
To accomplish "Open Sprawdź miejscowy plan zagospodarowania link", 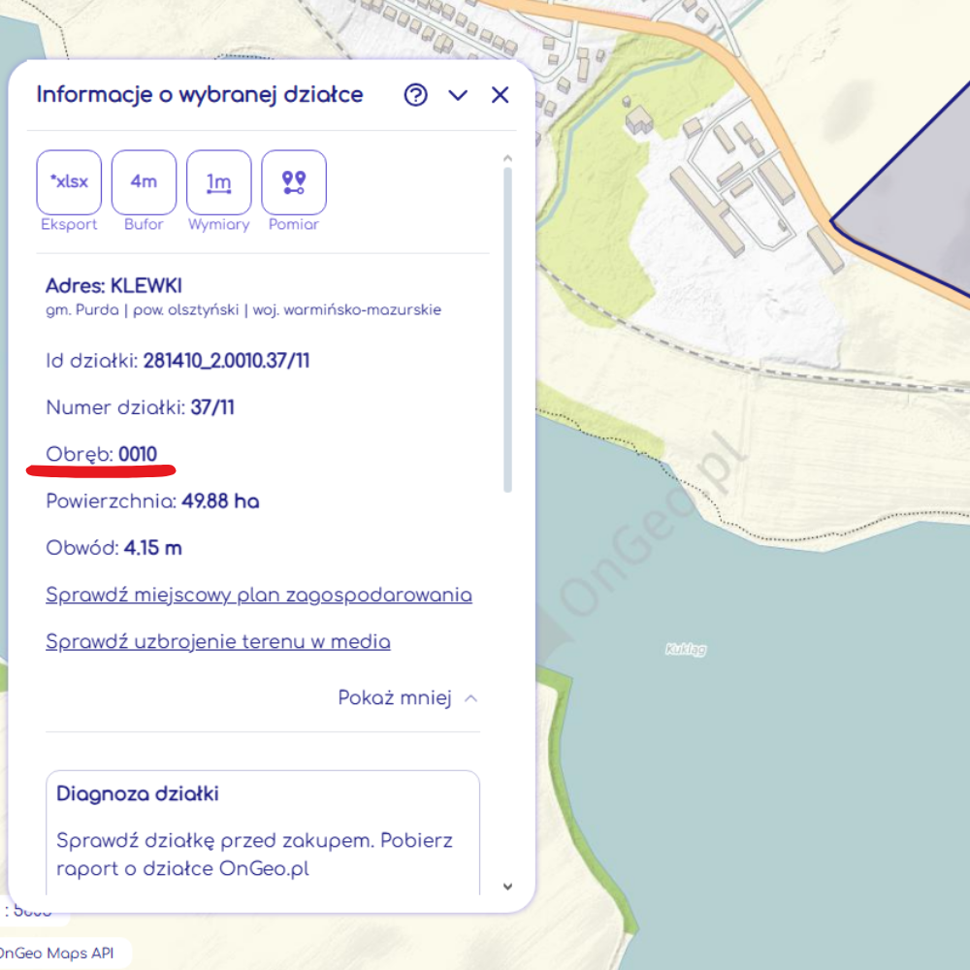I will [x=259, y=595].
